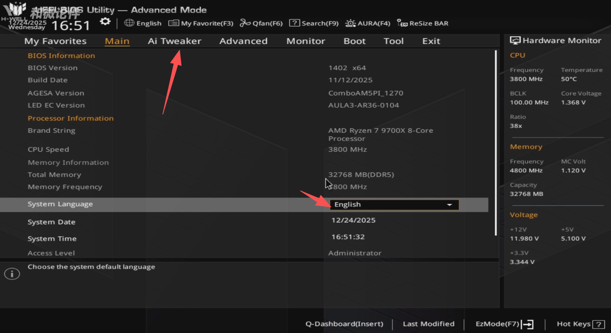Click the AULA3-AR36-0104 value

click(364, 105)
